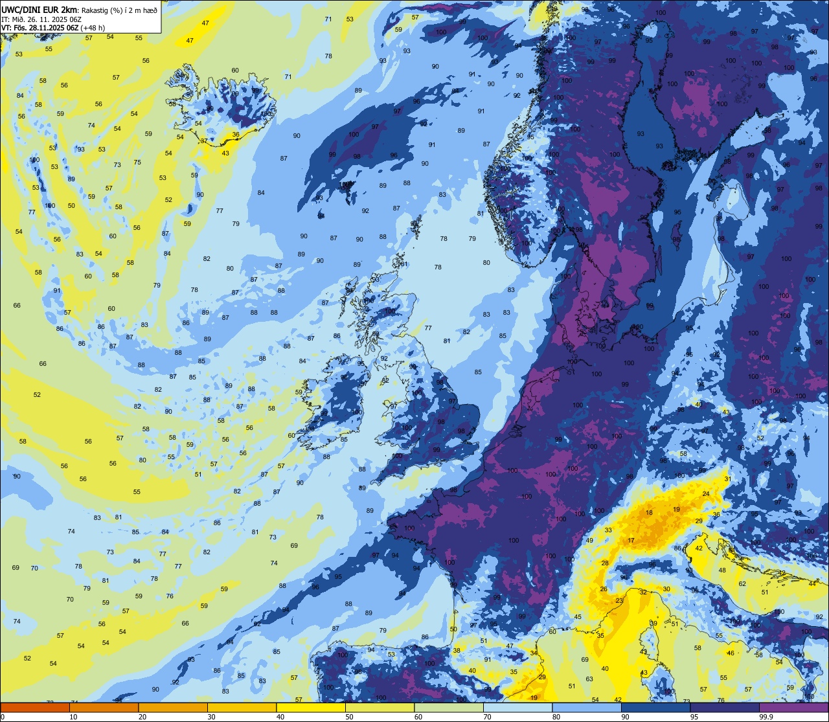Click the 30–40 golden legend color band
Viewport: 829px width, 722px height.
[x=242, y=707]
